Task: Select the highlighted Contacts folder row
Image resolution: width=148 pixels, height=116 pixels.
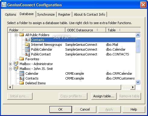Action: 83,40
